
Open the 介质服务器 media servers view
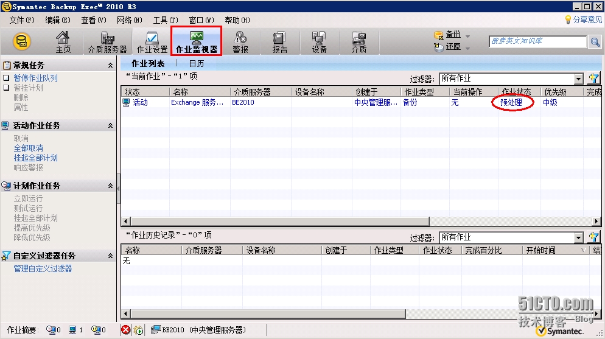107,41
